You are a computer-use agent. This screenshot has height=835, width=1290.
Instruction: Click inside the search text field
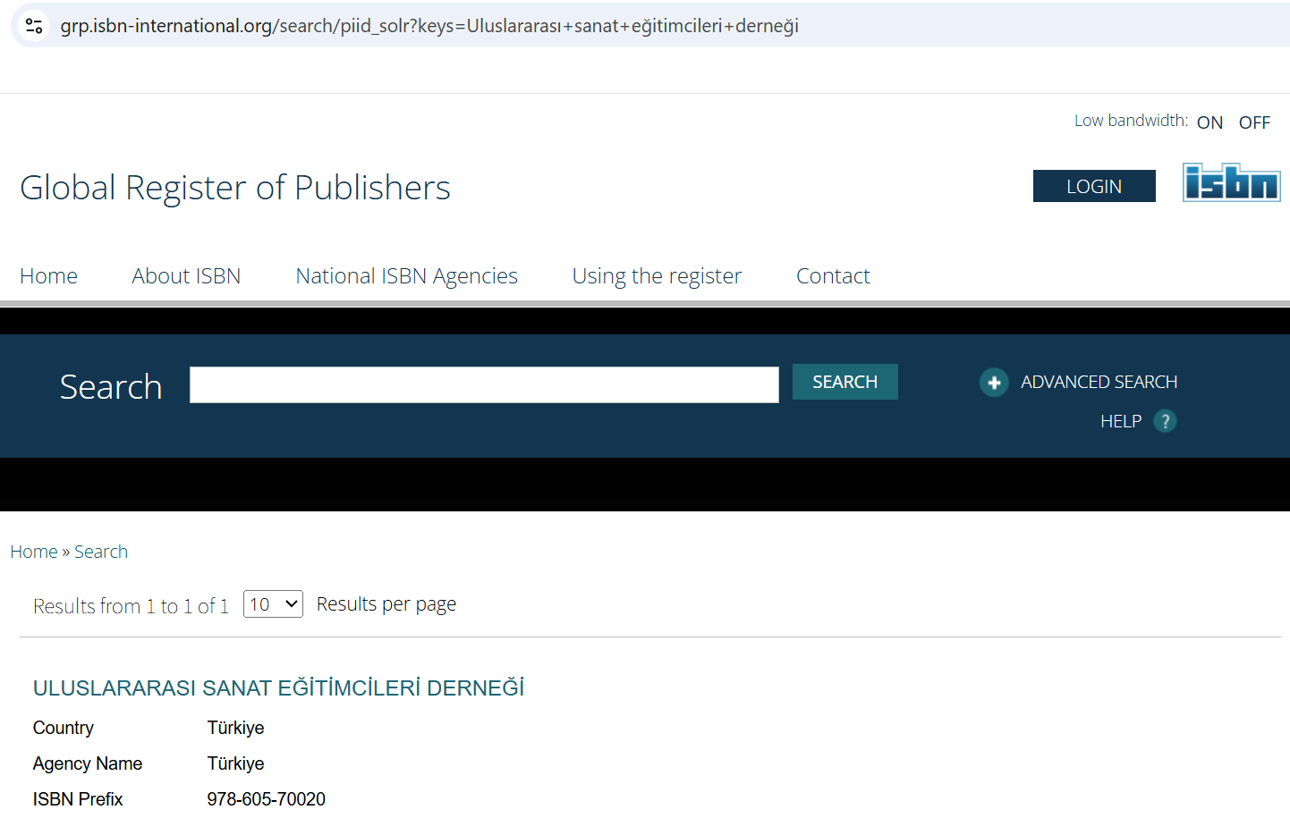coord(484,385)
